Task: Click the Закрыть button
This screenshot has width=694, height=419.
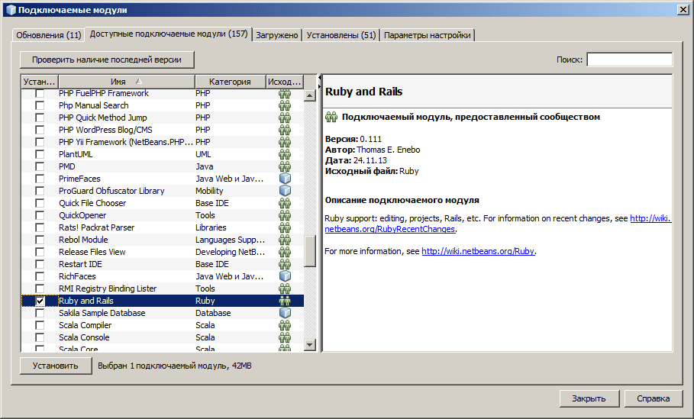Action: coord(589,398)
